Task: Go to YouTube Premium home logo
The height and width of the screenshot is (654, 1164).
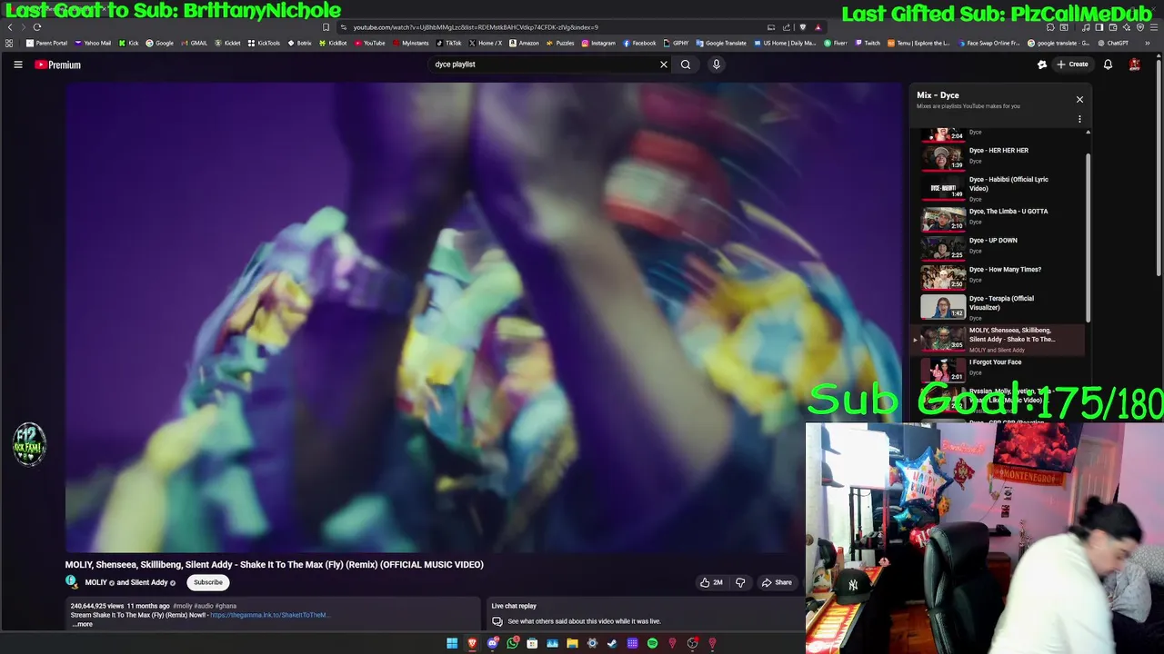Action: (x=58, y=64)
